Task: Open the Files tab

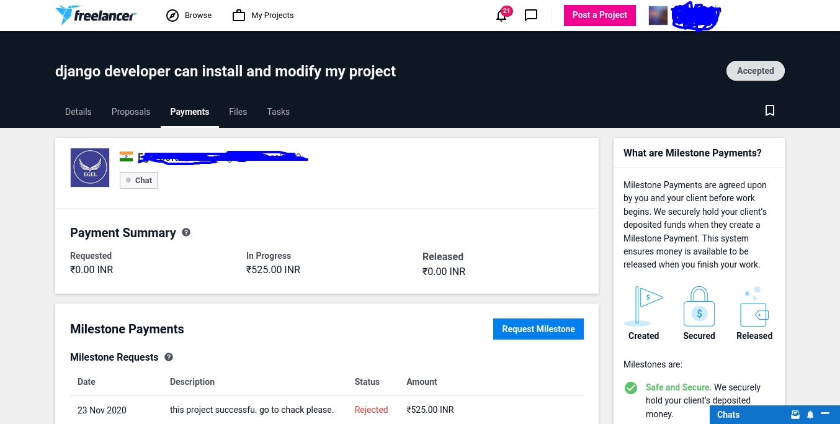Action: pyautogui.click(x=238, y=112)
